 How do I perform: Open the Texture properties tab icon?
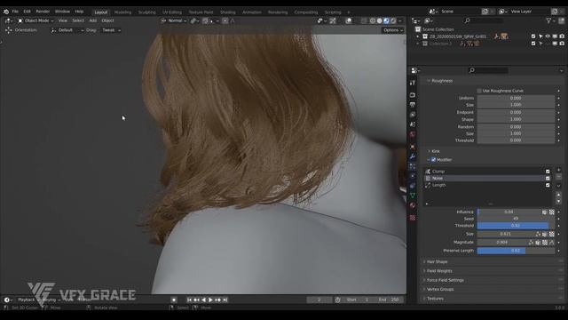click(412, 218)
